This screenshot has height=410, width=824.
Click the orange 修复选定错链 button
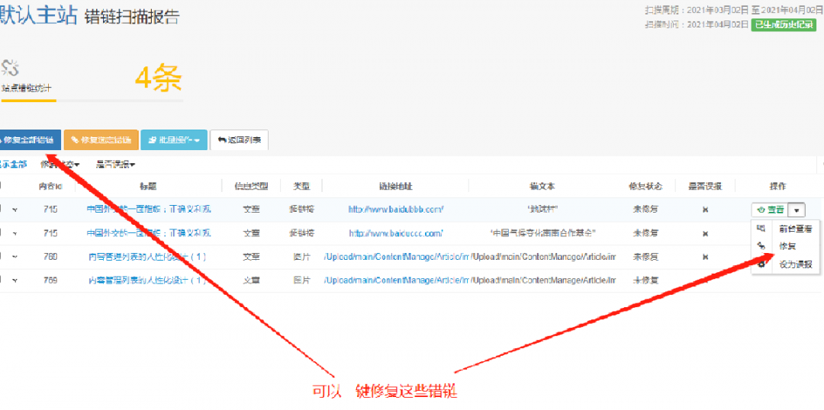101,140
